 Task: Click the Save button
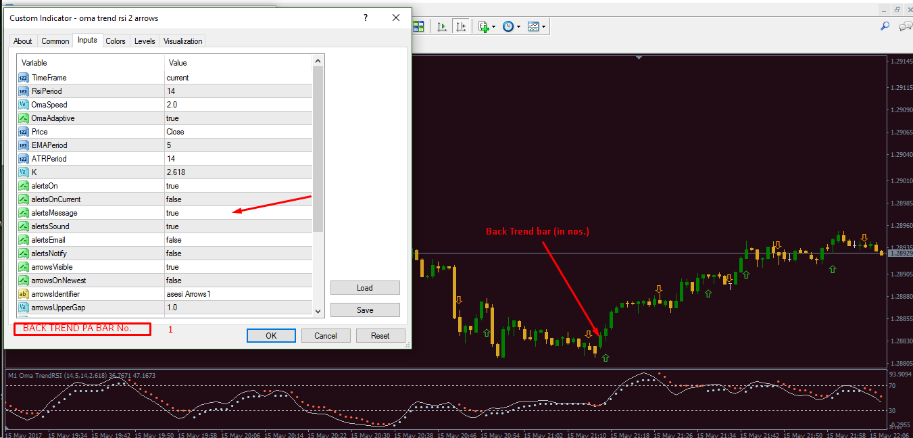coord(365,310)
